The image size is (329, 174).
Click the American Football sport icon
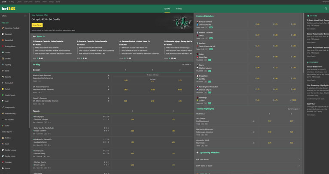3,28
